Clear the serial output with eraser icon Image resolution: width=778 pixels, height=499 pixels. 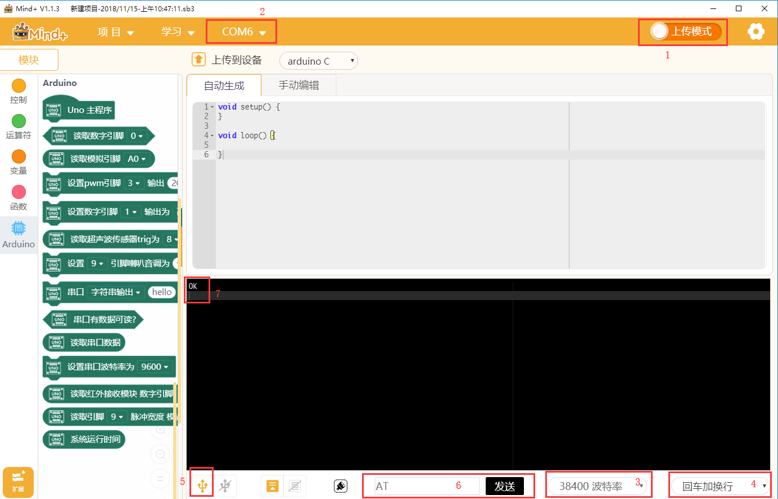[341, 486]
